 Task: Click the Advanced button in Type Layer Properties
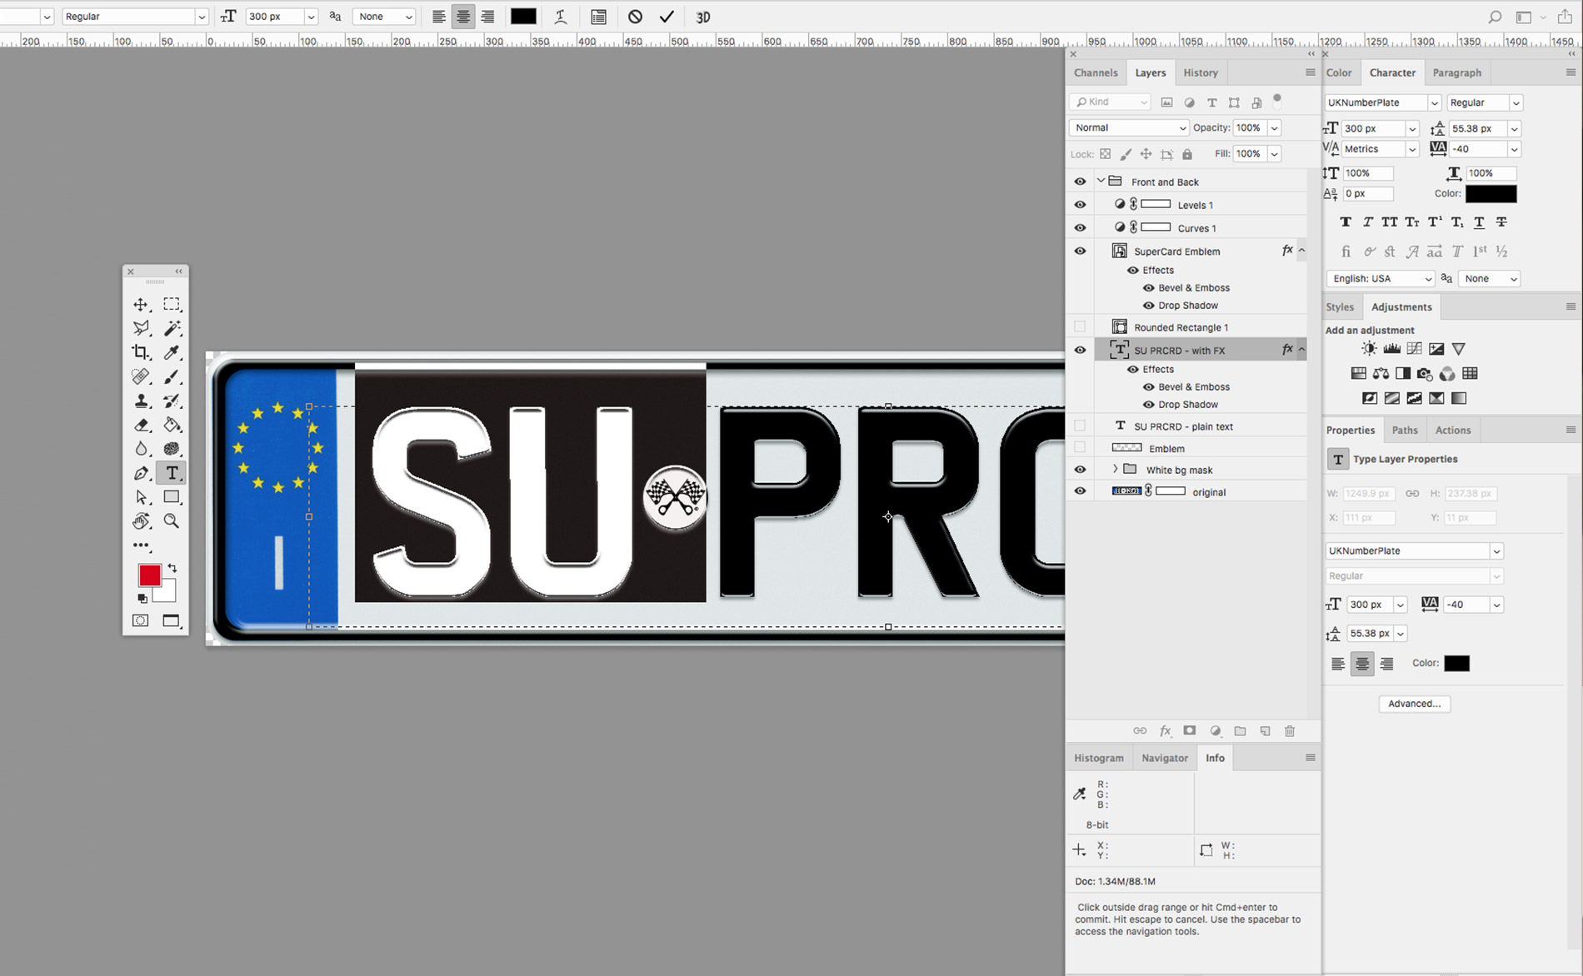pyautogui.click(x=1414, y=704)
